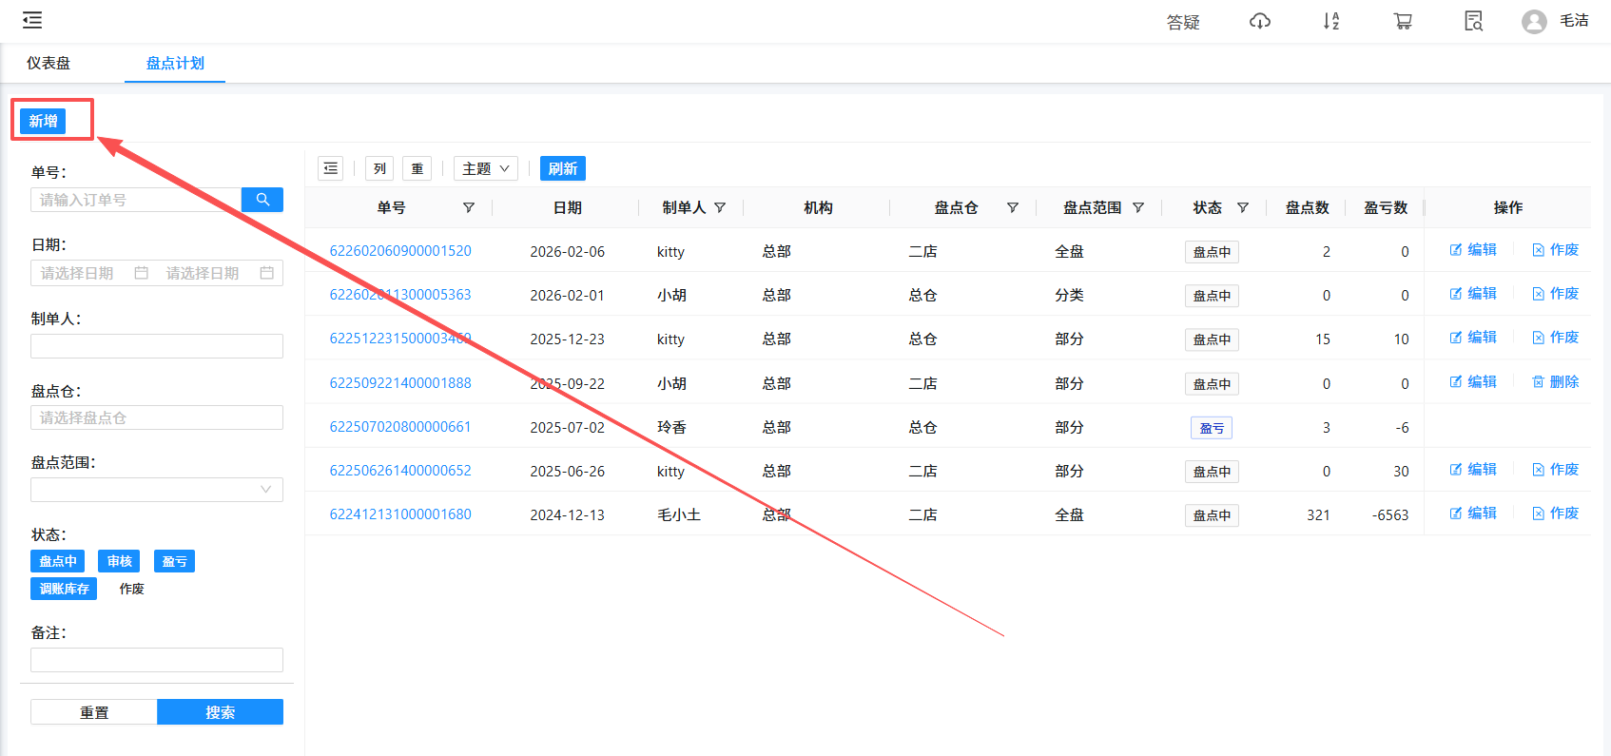This screenshot has height=756, width=1611.
Task: Toggle the 盘点中 status filter tag
Action: pos(58,561)
